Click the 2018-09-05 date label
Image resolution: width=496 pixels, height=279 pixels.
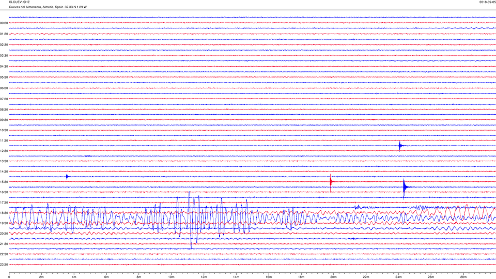click(x=487, y=2)
